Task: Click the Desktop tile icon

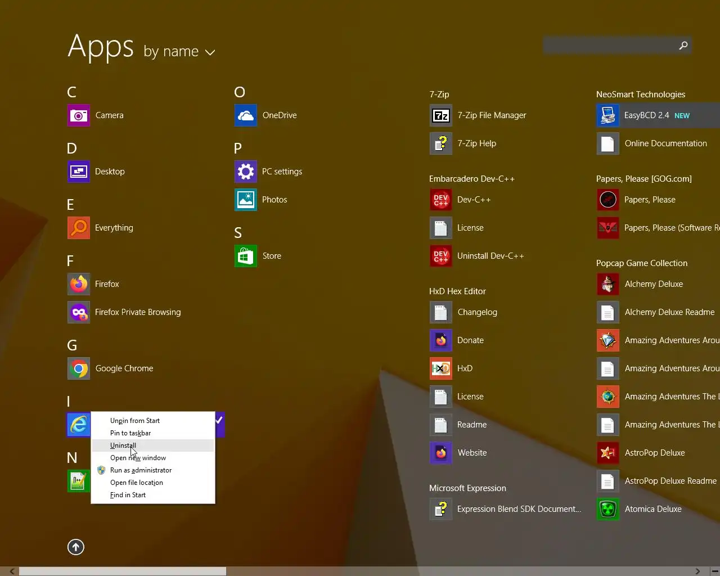Action: tap(79, 172)
